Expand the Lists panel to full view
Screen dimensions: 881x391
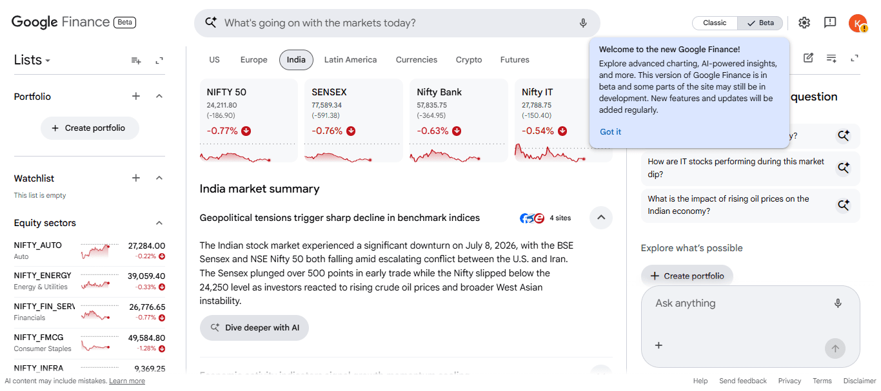pyautogui.click(x=159, y=61)
